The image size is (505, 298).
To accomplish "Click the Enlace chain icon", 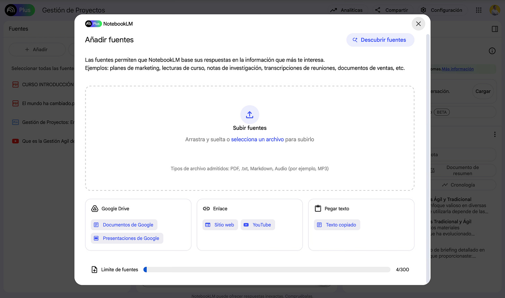I will (206, 208).
